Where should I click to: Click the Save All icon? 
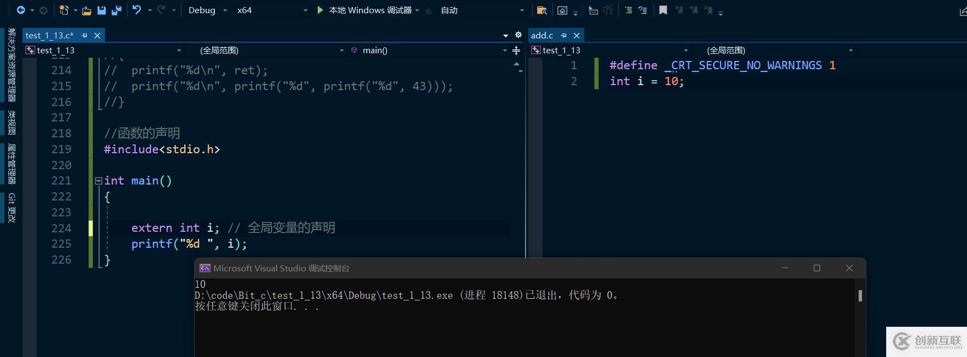click(x=117, y=10)
